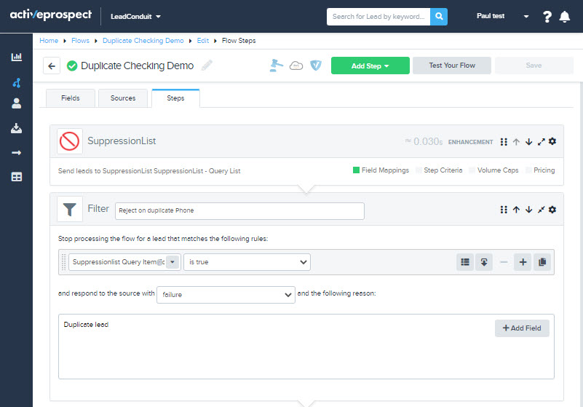The width and height of the screenshot is (583, 407).
Task: Click the rule list view icon
Action: coord(465,262)
